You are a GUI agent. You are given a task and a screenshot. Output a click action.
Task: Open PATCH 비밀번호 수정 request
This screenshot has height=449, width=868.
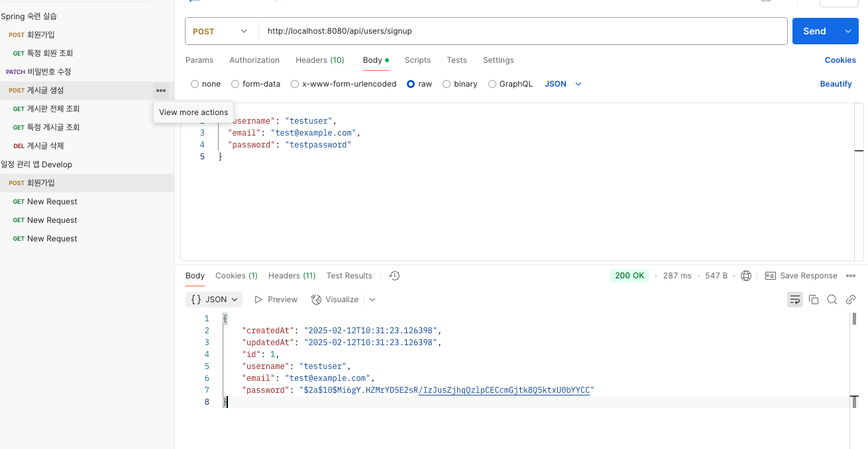(87, 71)
